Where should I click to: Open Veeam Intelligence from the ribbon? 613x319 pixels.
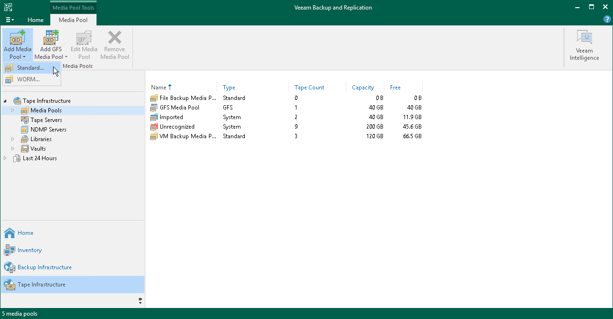pyautogui.click(x=584, y=44)
